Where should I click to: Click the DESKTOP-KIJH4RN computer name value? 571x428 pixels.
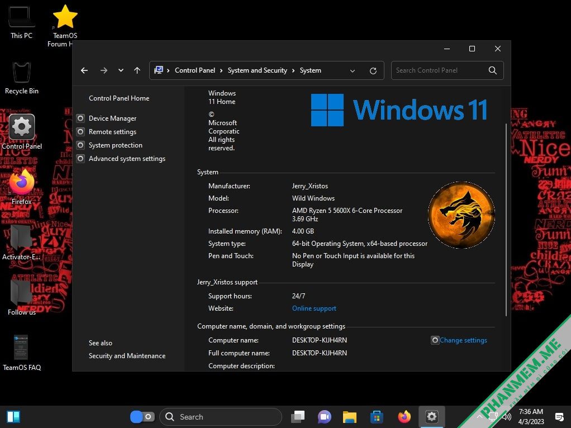320,340
